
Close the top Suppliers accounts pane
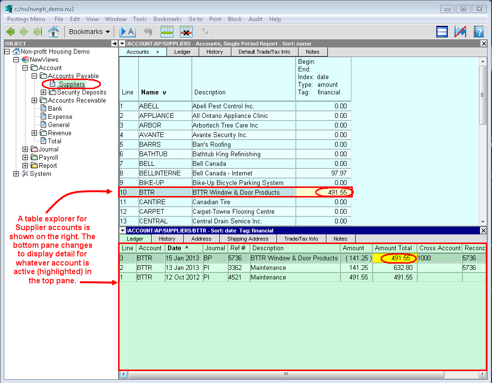[483, 44]
